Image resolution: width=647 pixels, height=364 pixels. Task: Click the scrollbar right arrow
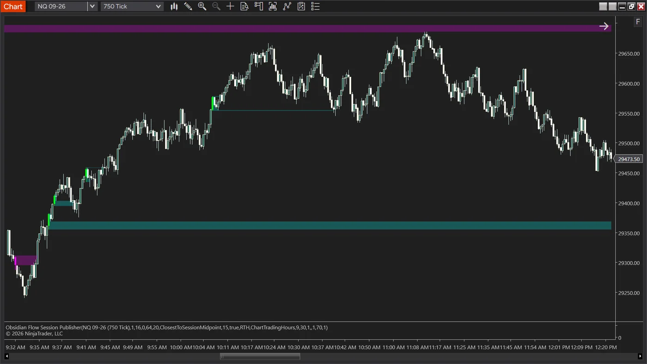(640, 356)
